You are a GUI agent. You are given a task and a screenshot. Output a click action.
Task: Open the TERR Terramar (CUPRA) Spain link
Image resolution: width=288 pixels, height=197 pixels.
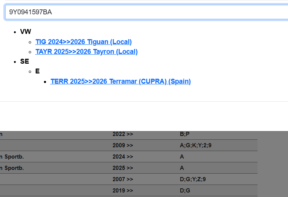click(120, 81)
